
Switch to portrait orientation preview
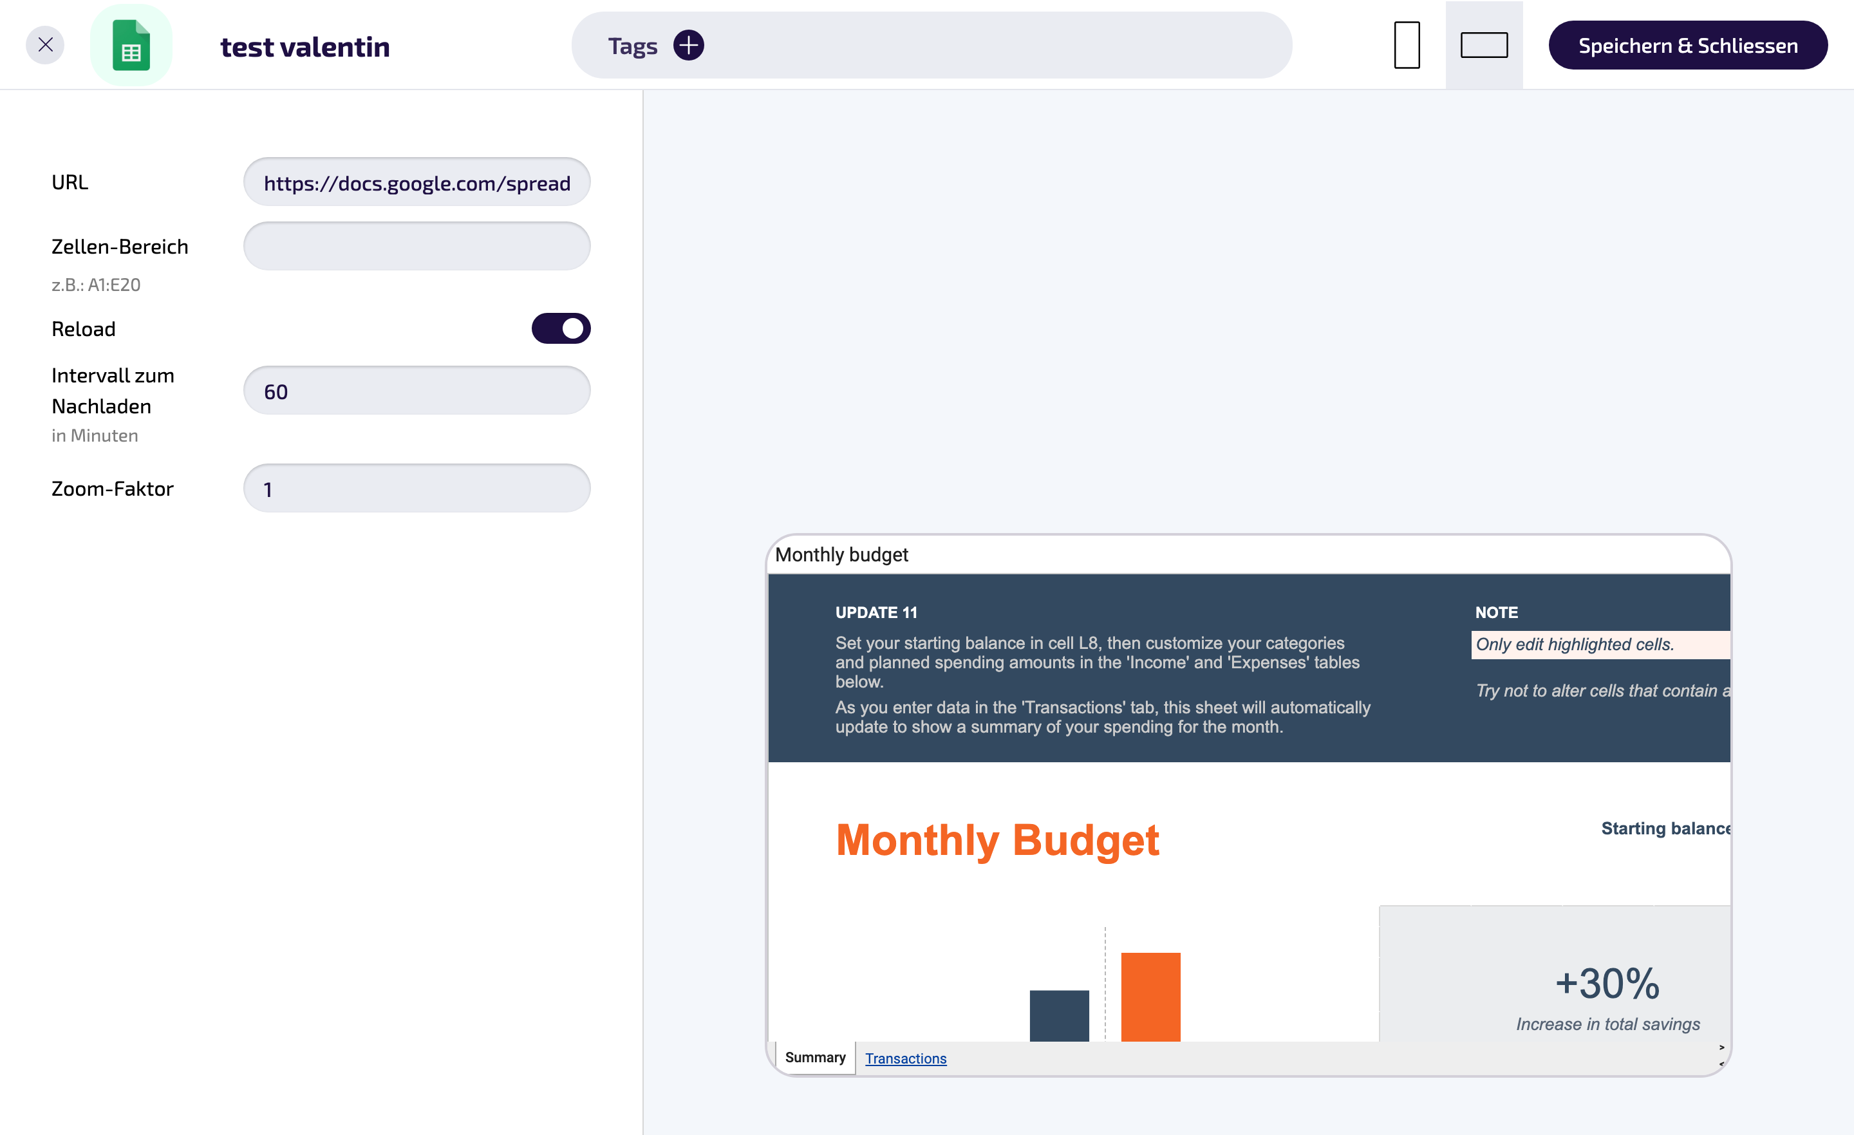tap(1407, 45)
